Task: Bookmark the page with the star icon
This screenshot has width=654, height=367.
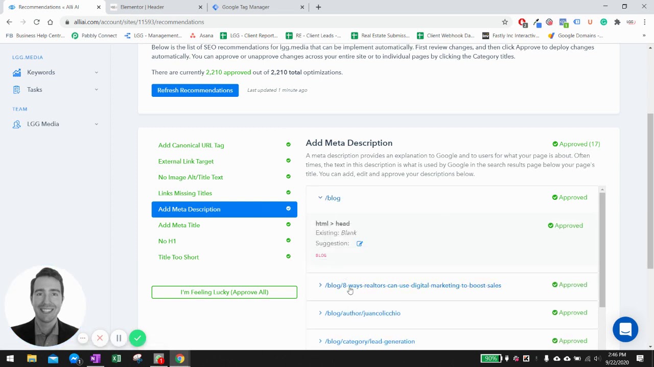Action: point(505,22)
